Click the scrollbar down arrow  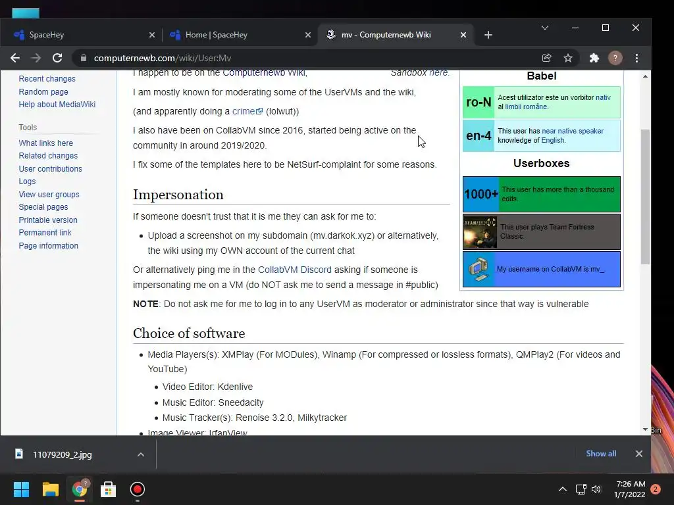click(645, 429)
